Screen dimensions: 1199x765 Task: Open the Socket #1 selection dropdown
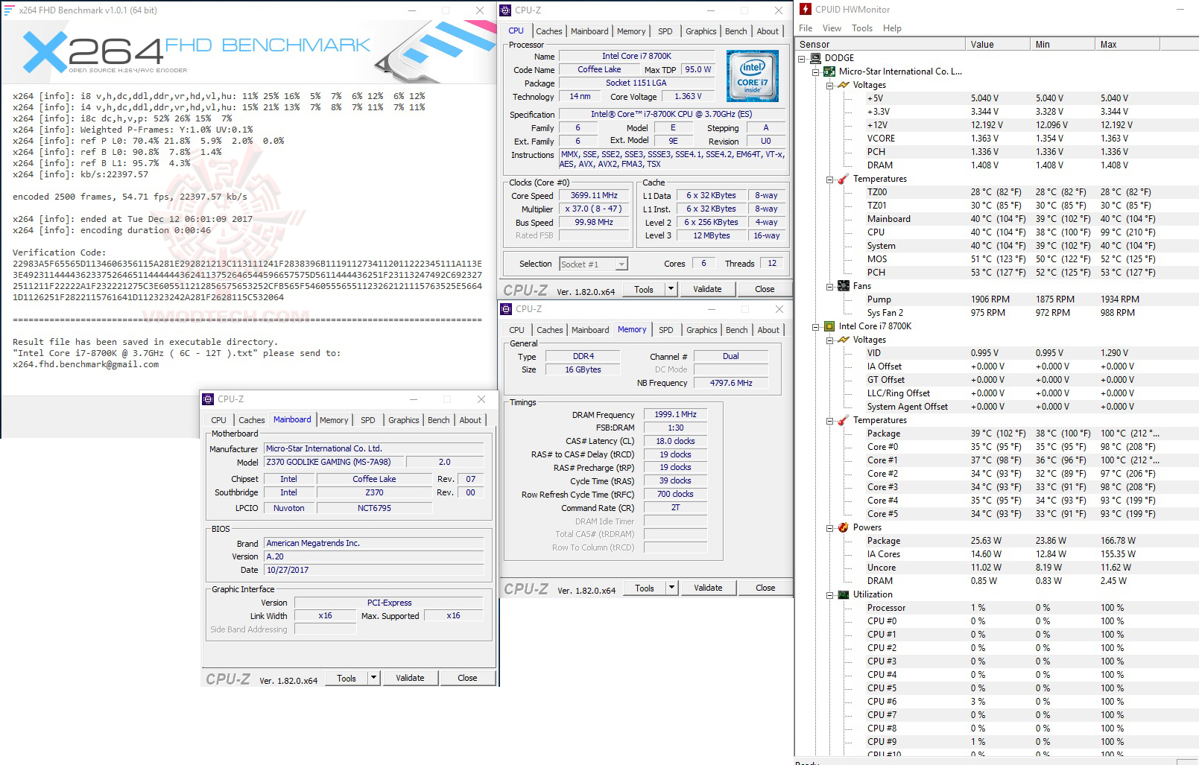coord(620,264)
